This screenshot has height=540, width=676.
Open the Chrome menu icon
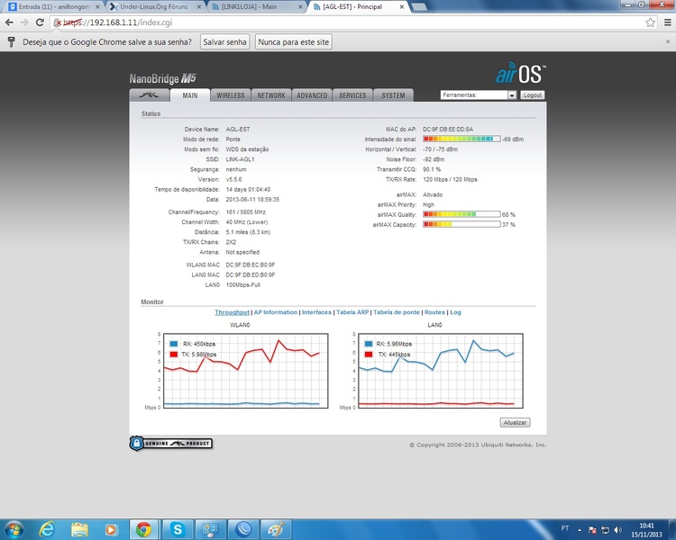point(667,22)
